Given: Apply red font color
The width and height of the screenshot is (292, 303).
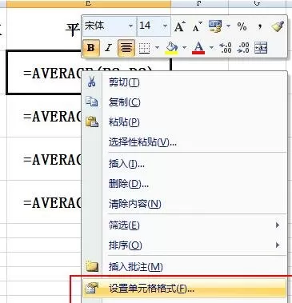Looking at the screenshot, I should click(x=198, y=48).
